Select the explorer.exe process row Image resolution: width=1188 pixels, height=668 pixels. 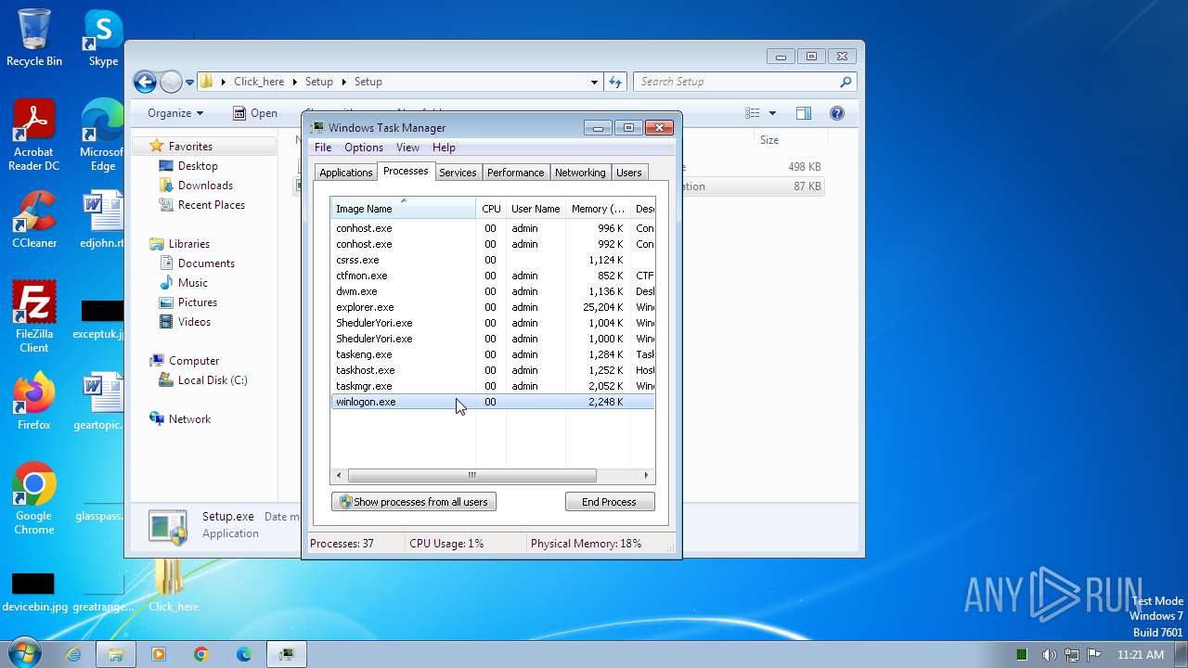click(x=493, y=307)
